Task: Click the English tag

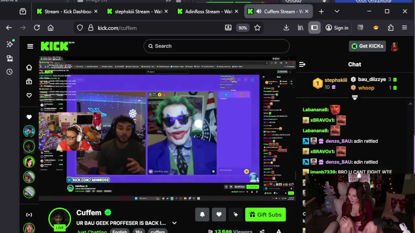Action: point(120,231)
